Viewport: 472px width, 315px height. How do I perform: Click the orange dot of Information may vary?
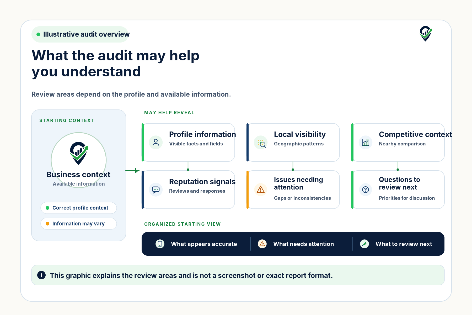(x=47, y=224)
